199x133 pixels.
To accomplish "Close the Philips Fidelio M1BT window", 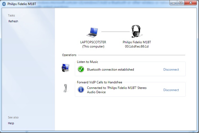I will point(191,3).
